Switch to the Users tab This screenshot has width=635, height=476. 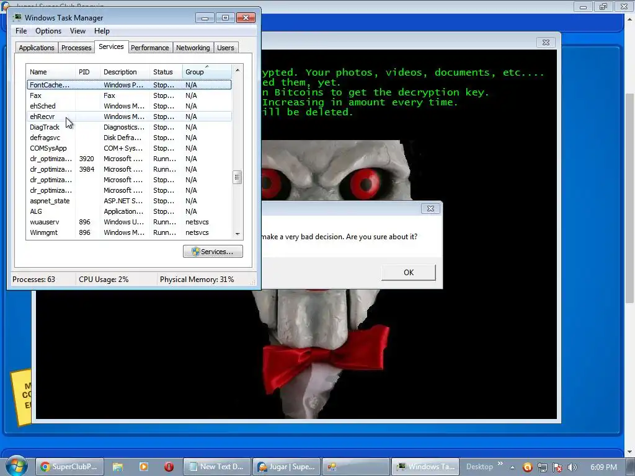(x=226, y=47)
